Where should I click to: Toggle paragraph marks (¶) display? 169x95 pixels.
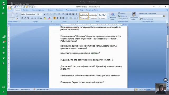[x=76, y=14]
